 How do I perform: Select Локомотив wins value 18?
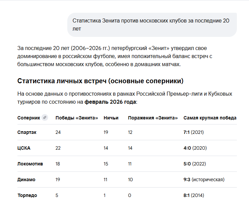58,164
